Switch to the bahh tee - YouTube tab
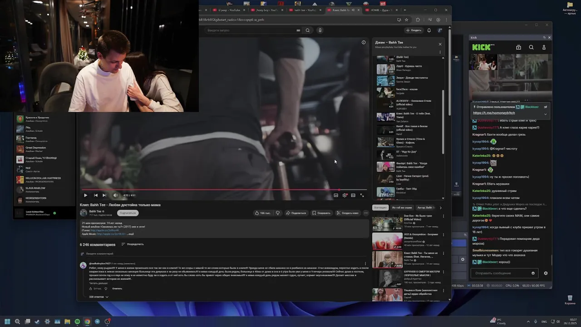 [305, 10]
